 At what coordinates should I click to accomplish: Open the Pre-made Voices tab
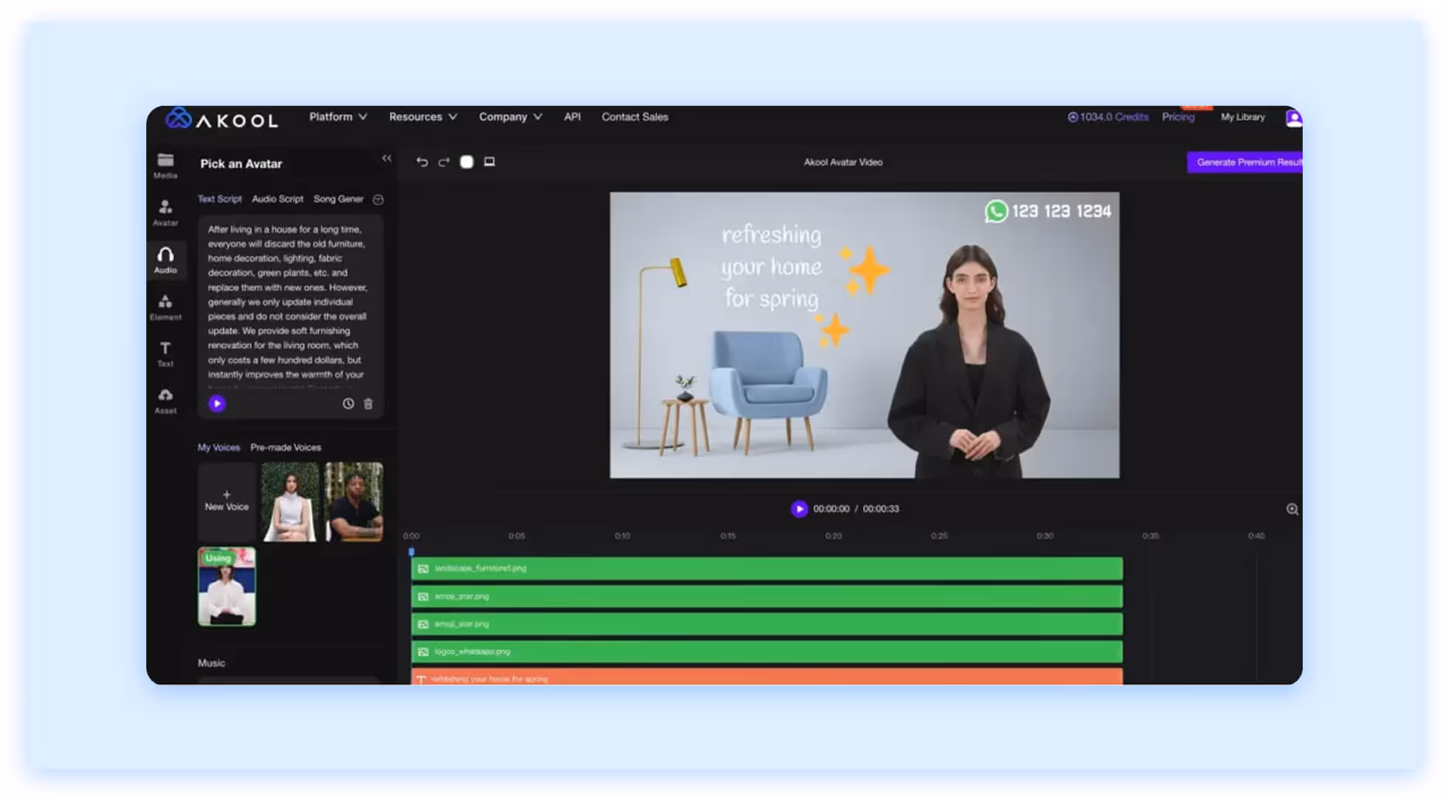point(286,447)
